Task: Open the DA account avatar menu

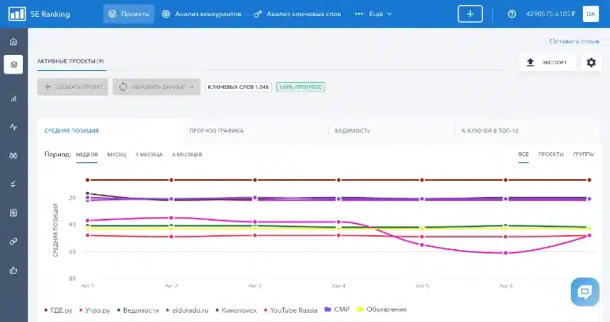Action: (591, 14)
